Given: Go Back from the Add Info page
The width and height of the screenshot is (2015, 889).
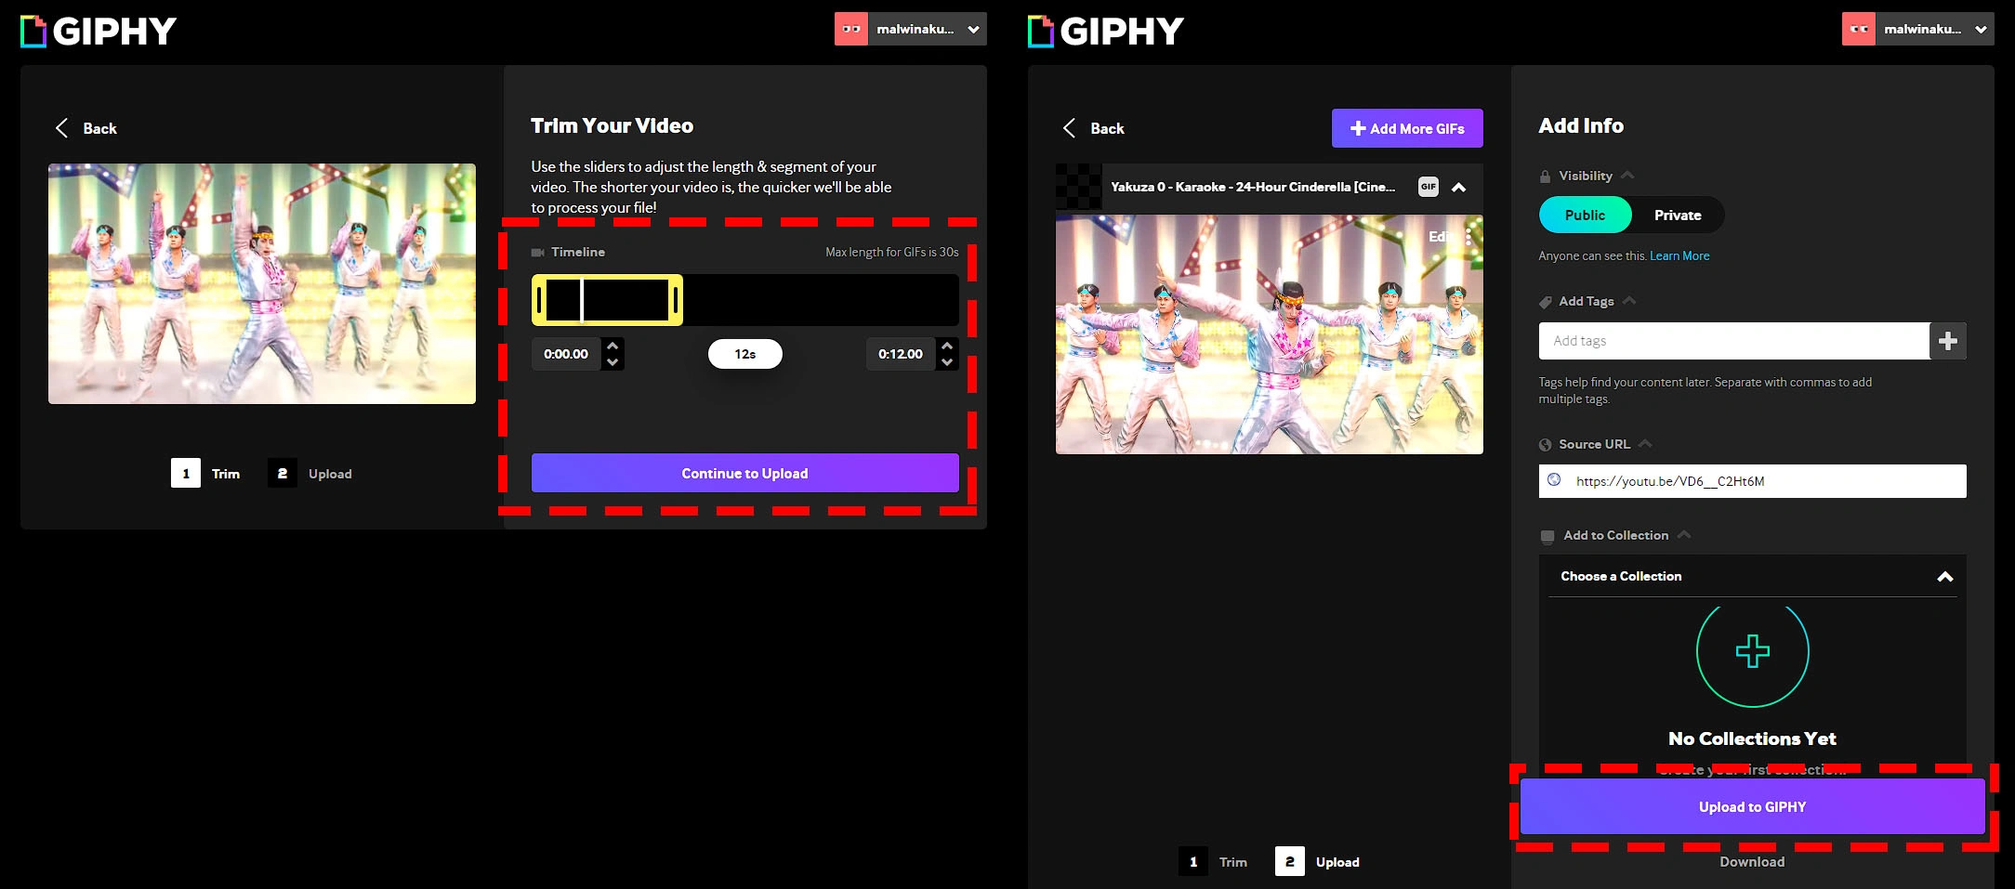Looking at the screenshot, I should pyautogui.click(x=1093, y=128).
